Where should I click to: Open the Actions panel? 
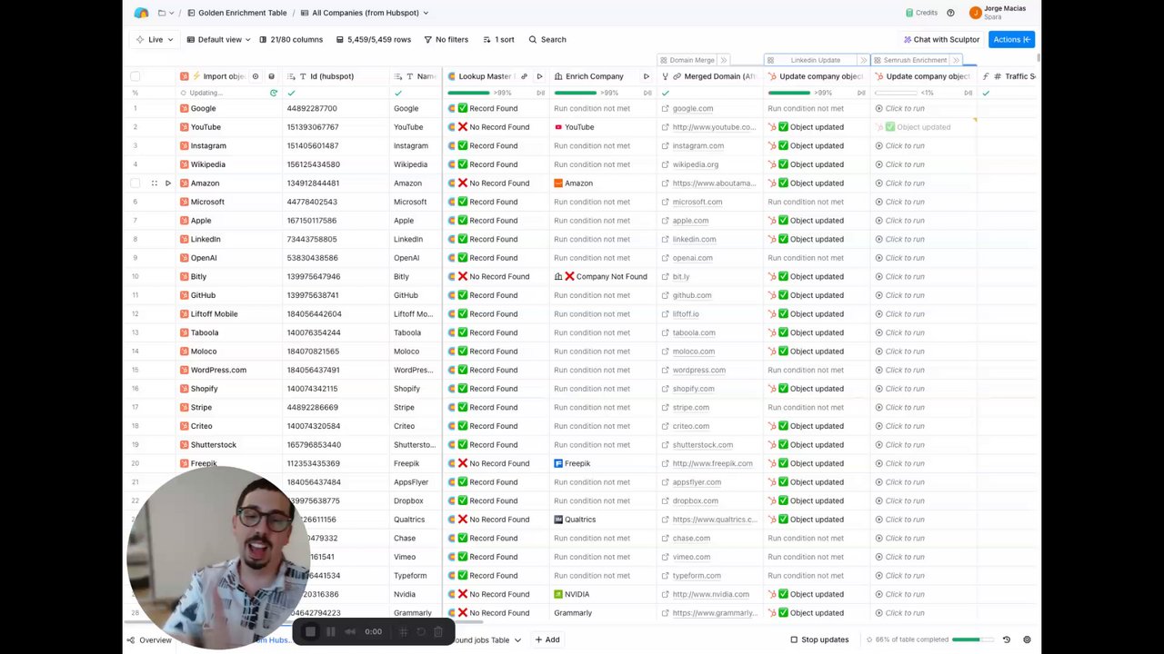coord(1011,40)
